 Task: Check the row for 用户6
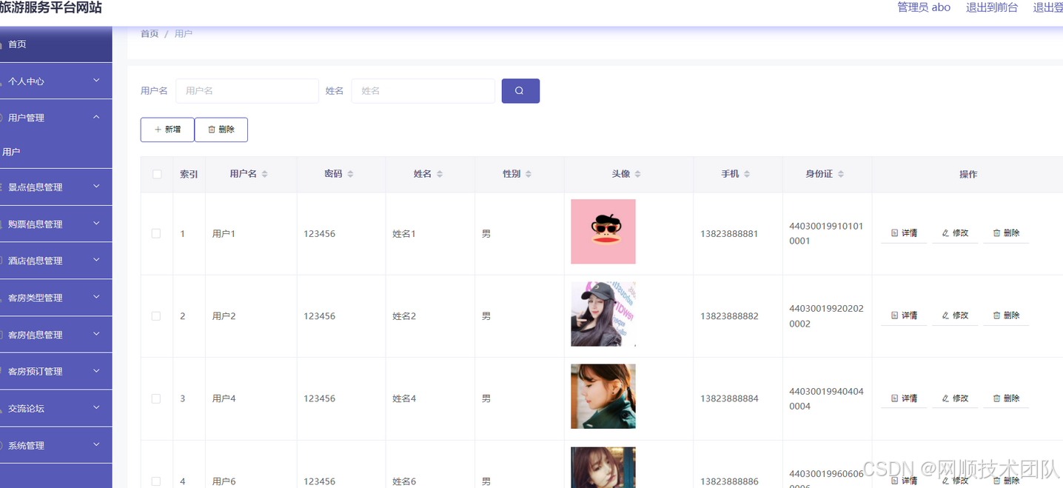pyautogui.click(x=156, y=481)
